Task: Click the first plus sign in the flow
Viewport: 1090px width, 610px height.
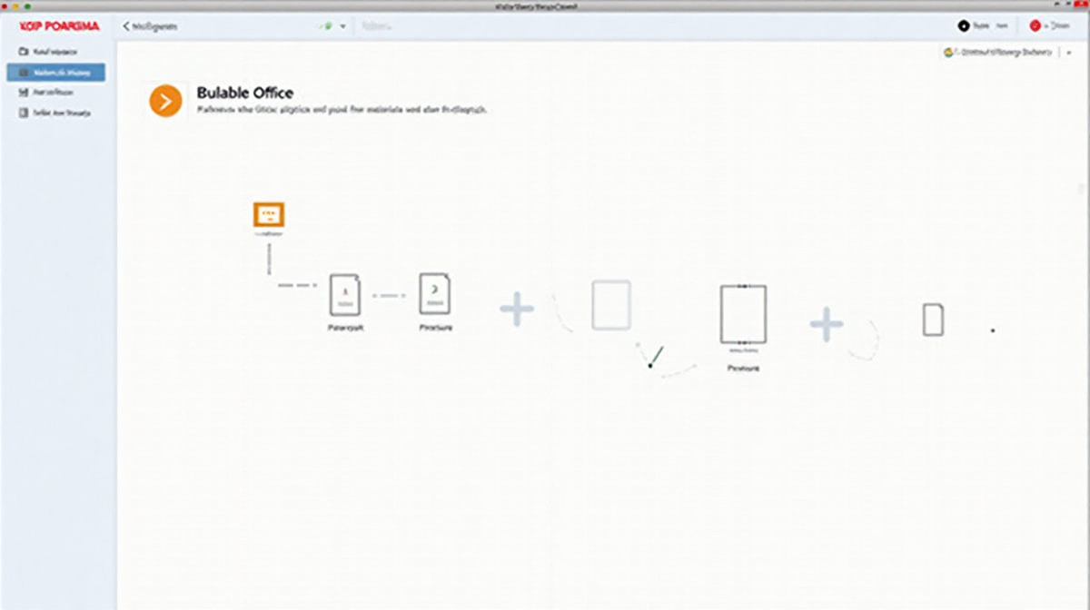Action: coord(517,310)
